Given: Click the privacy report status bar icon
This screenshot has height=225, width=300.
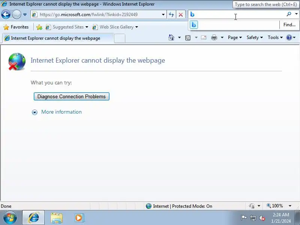Looking at the screenshot, I should coord(252,206).
